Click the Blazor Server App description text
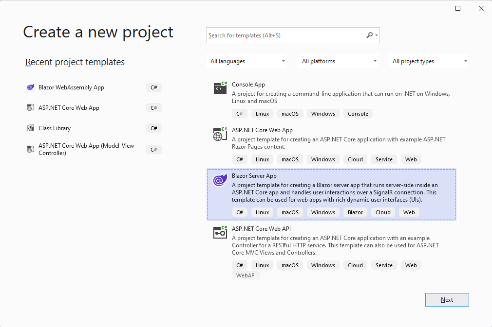 334,192
